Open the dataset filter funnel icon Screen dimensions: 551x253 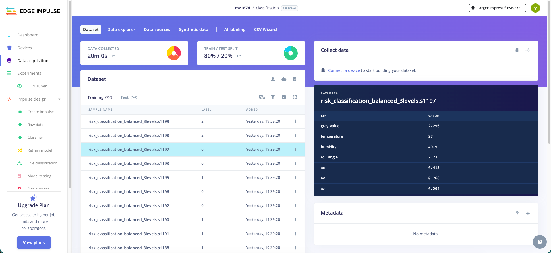click(273, 97)
